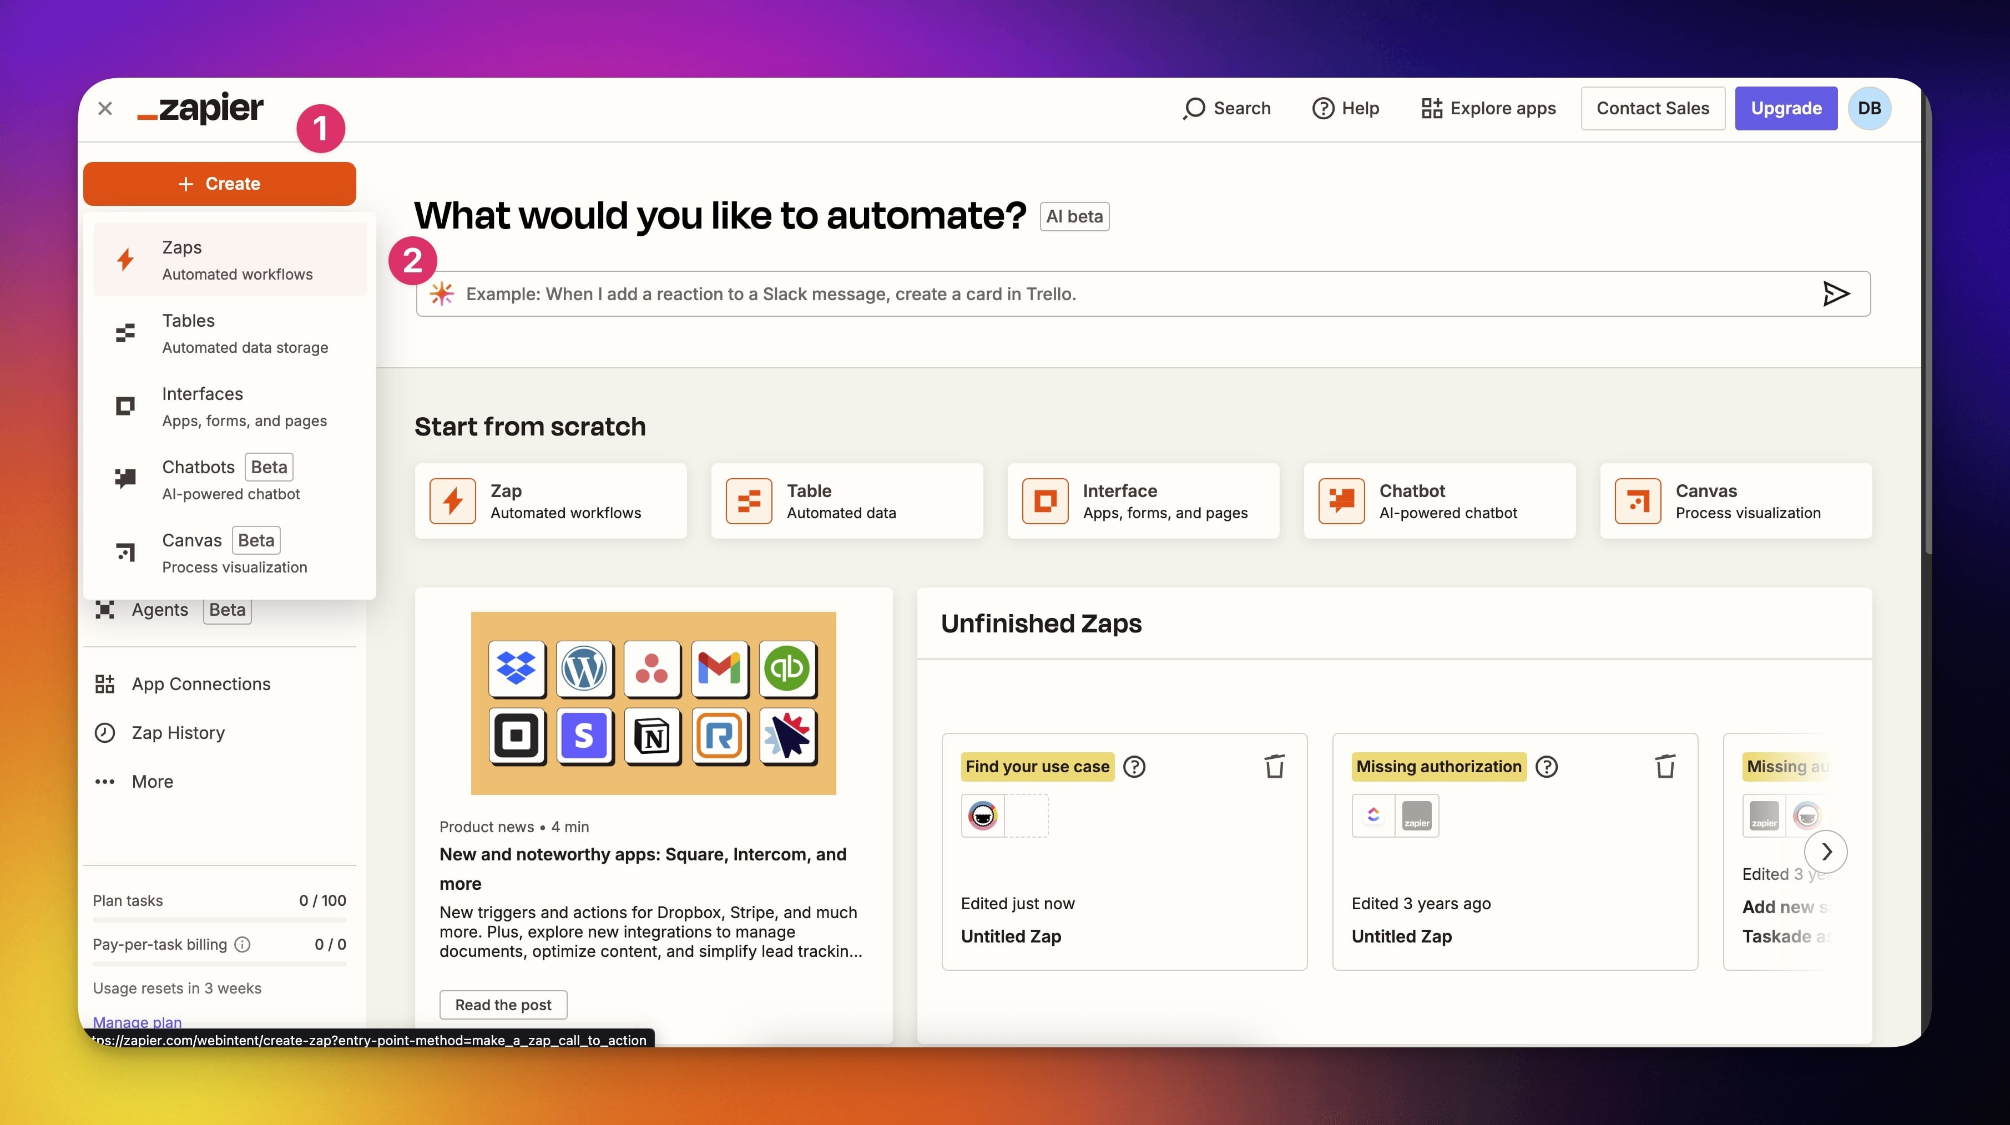This screenshot has width=2010, height=1125.
Task: Open help icon beside 'Find your use case'
Action: pyautogui.click(x=1134, y=767)
